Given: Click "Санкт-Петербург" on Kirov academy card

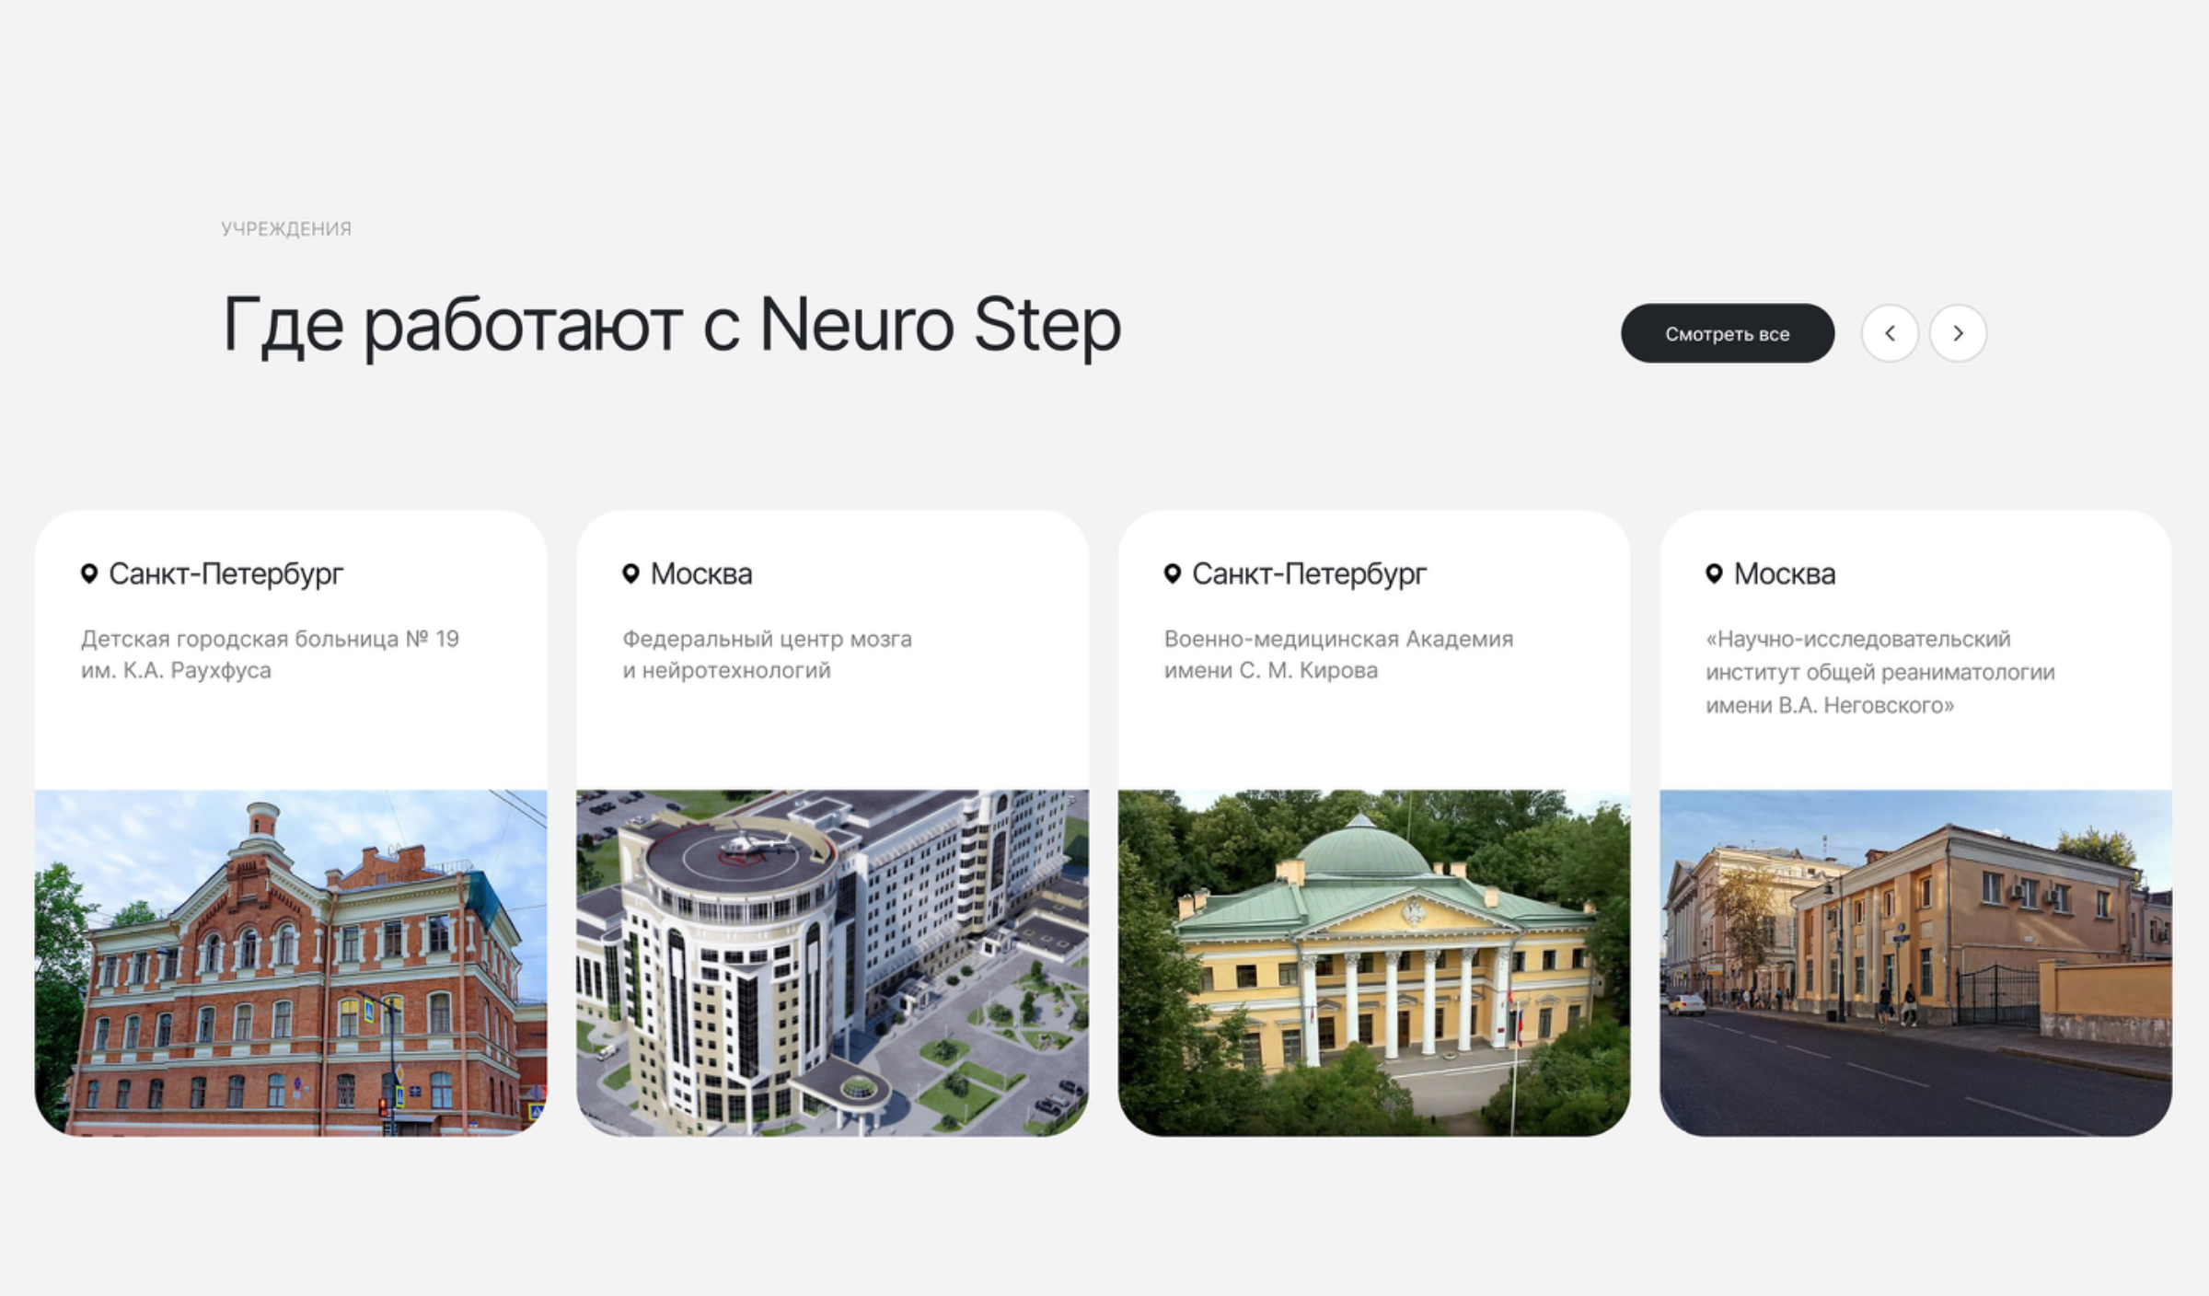Looking at the screenshot, I should click(1309, 574).
